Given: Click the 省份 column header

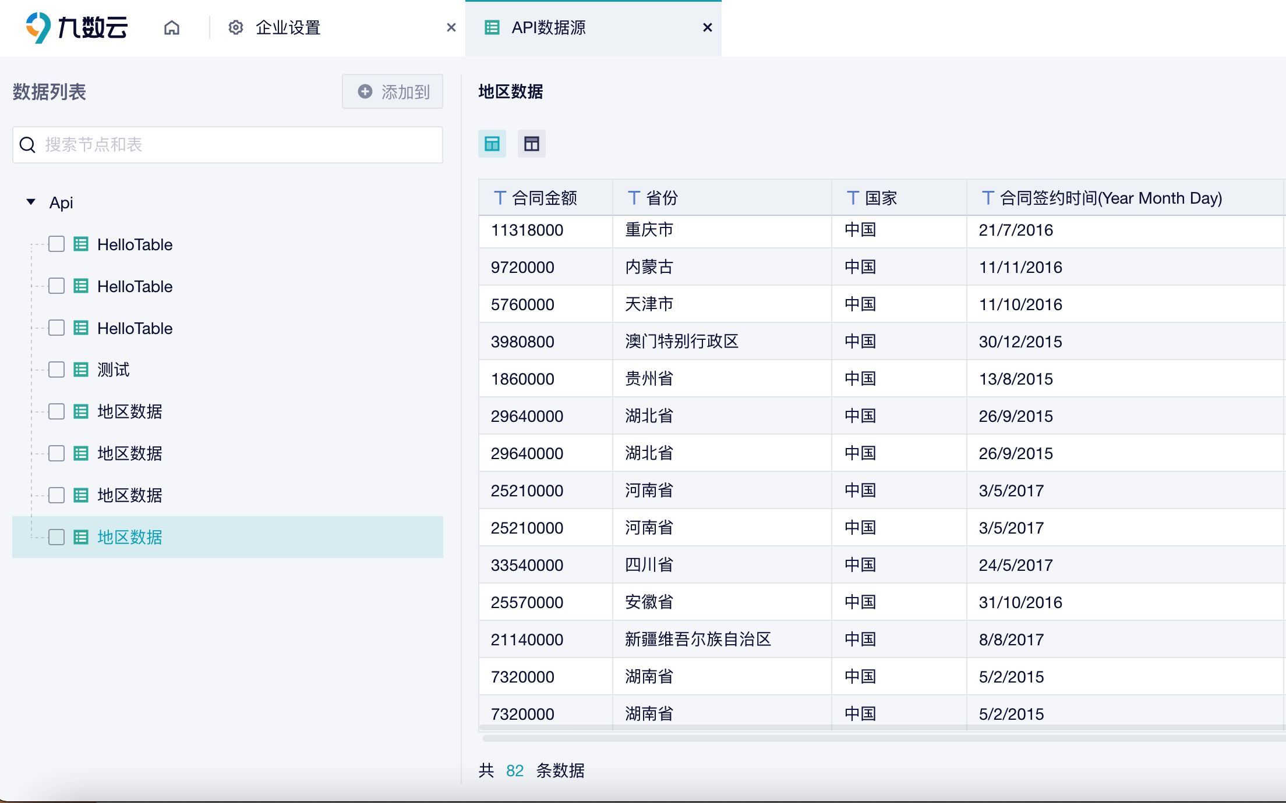Looking at the screenshot, I should pyautogui.click(x=722, y=198).
